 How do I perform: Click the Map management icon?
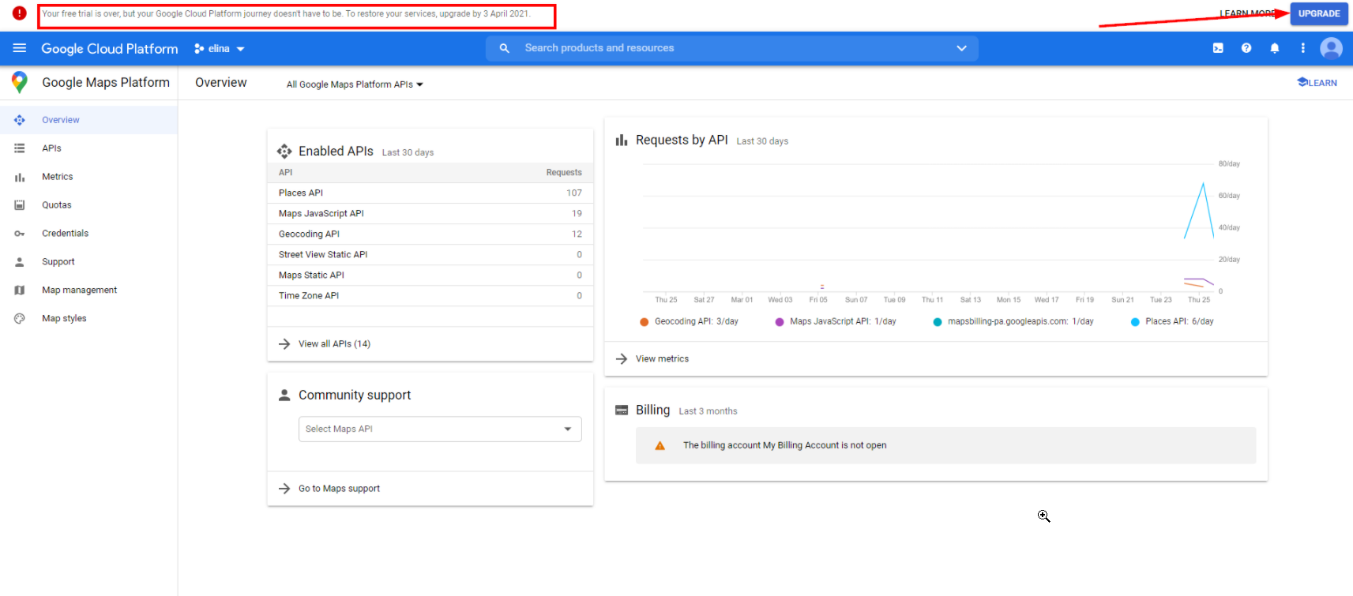20,291
